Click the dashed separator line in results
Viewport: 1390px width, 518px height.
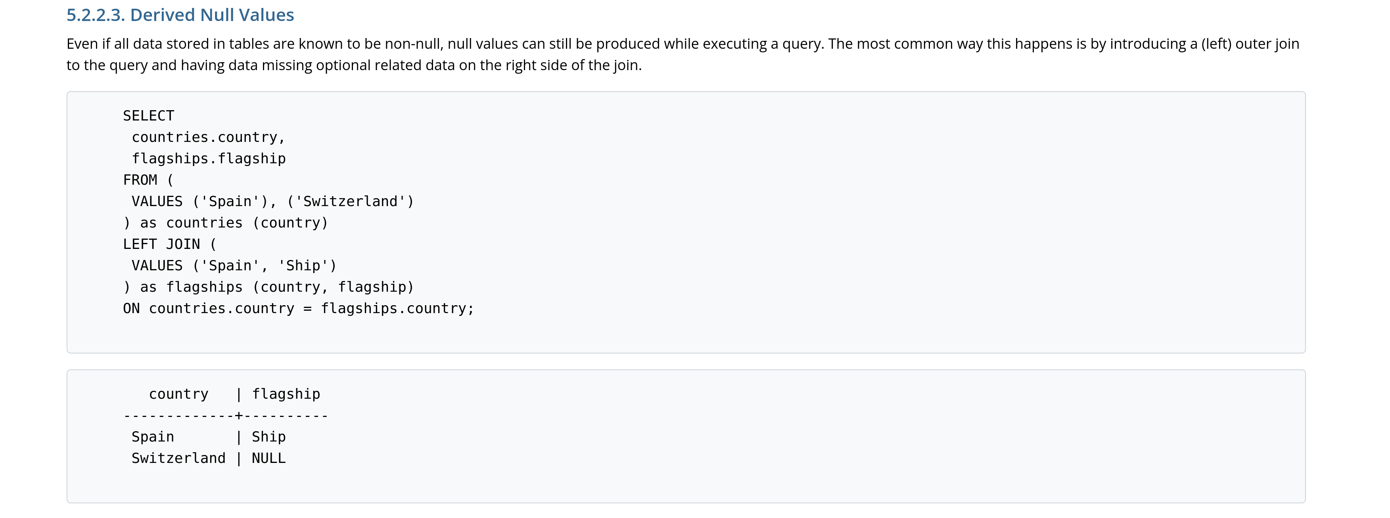coord(226,416)
